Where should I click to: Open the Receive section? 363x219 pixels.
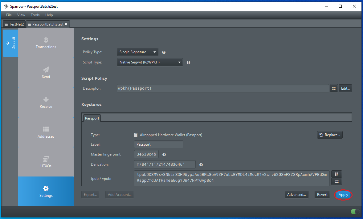[x=46, y=103]
